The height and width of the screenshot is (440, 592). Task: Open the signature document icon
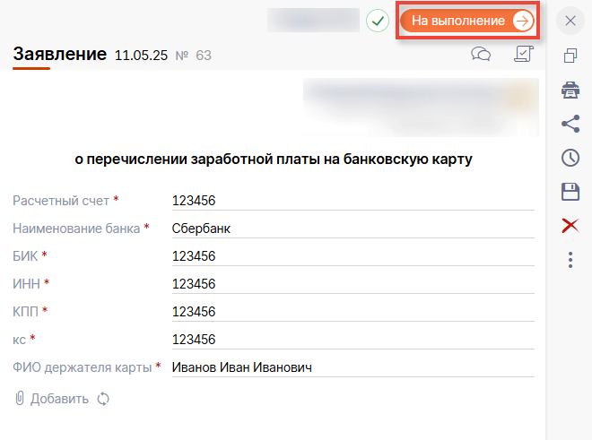coord(523,55)
